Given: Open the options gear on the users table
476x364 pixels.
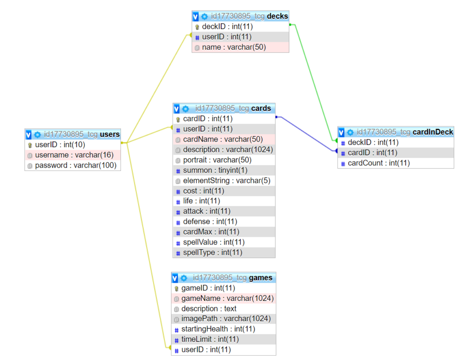Looking at the screenshot, I should 37,135.
